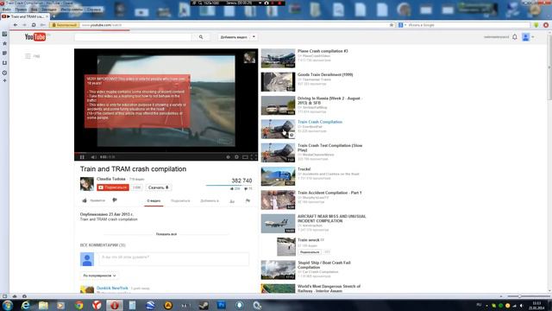Expand the arrow next to 'Добавить видео'

254,37
